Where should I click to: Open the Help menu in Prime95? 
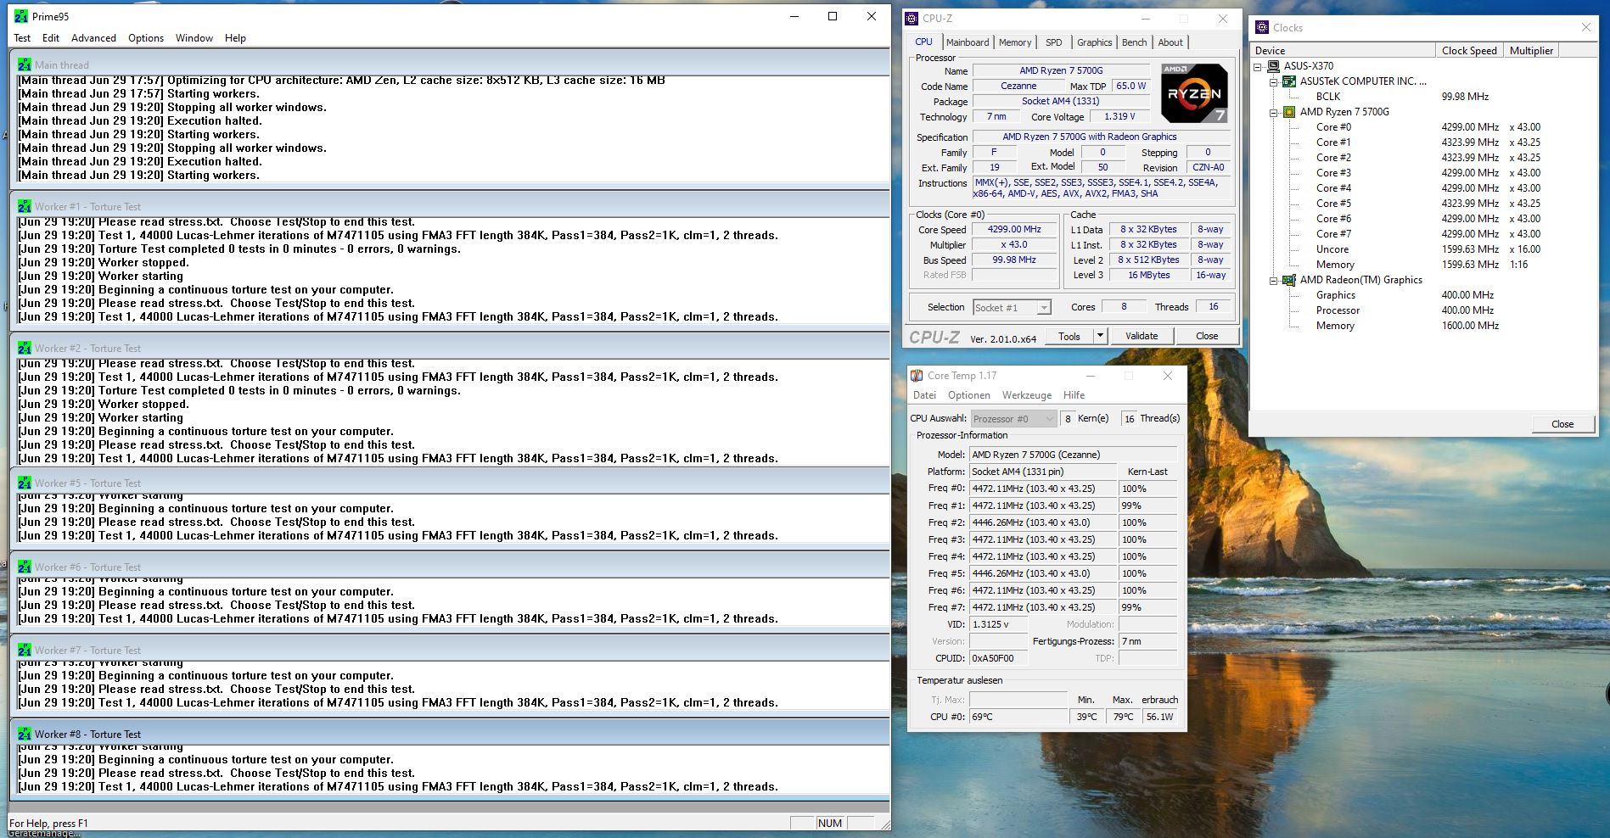point(235,38)
